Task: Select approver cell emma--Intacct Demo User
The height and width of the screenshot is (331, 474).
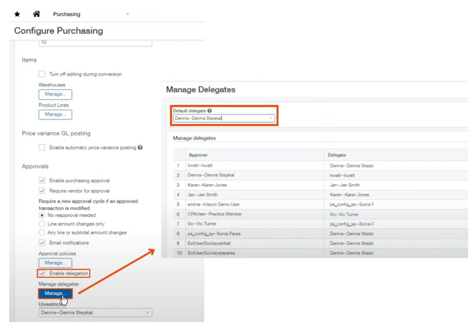Action: click(x=255, y=205)
